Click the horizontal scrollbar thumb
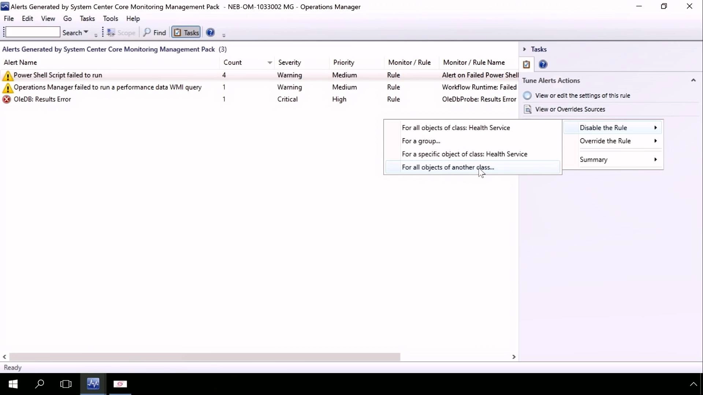 pyautogui.click(x=205, y=357)
